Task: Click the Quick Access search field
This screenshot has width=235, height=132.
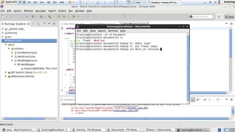Action: click(x=201, y=16)
